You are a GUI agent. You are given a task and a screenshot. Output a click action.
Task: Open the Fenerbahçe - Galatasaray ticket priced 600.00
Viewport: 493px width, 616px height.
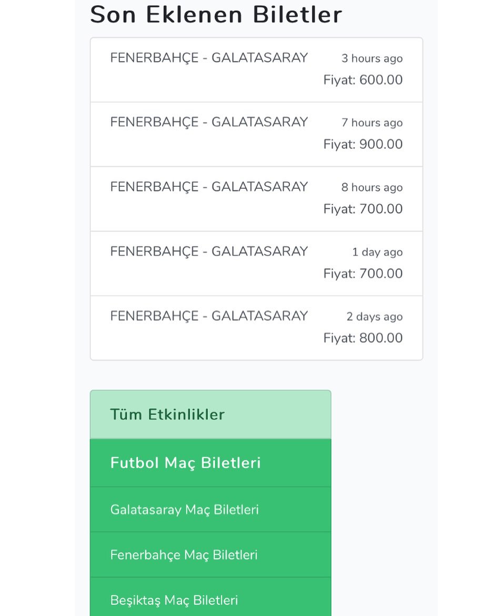tap(257, 70)
